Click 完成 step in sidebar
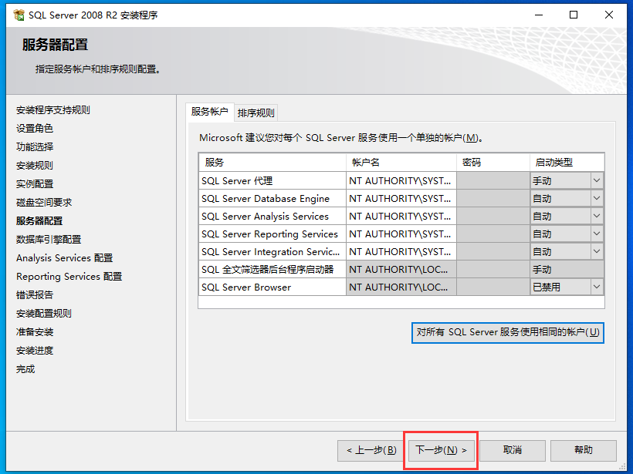 [25, 369]
